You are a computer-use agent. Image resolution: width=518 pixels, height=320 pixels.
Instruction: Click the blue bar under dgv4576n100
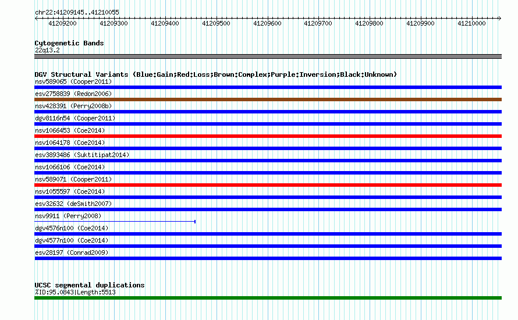click(x=268, y=234)
